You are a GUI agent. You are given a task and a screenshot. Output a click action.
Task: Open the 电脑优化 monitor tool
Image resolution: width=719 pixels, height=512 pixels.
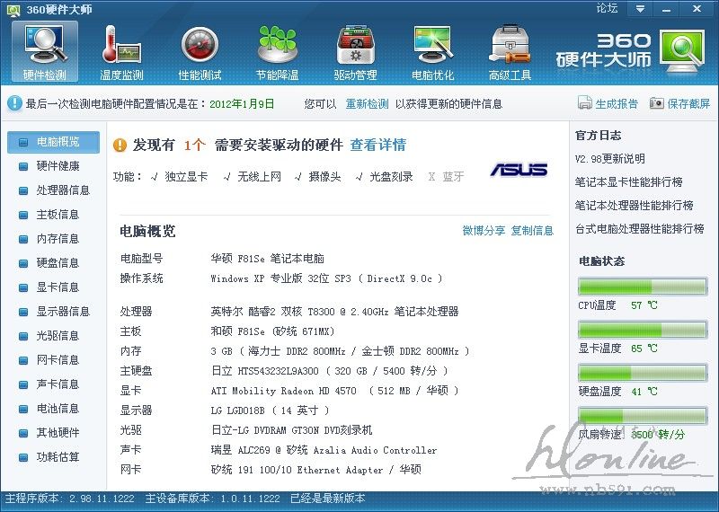point(433,52)
